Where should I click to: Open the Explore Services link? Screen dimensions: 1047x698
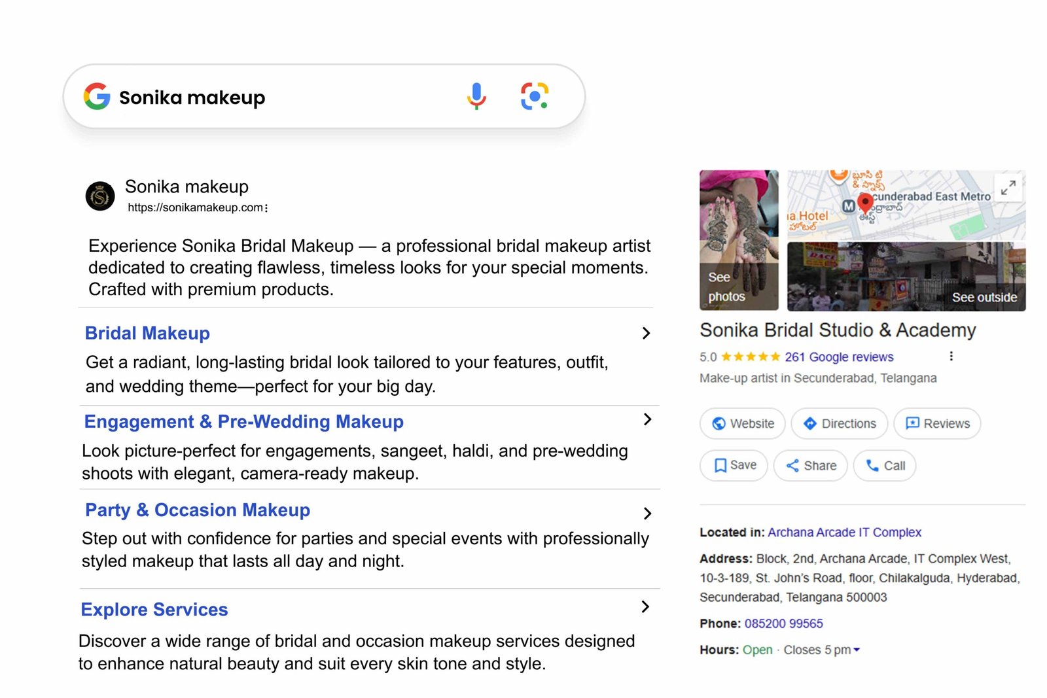coord(154,610)
